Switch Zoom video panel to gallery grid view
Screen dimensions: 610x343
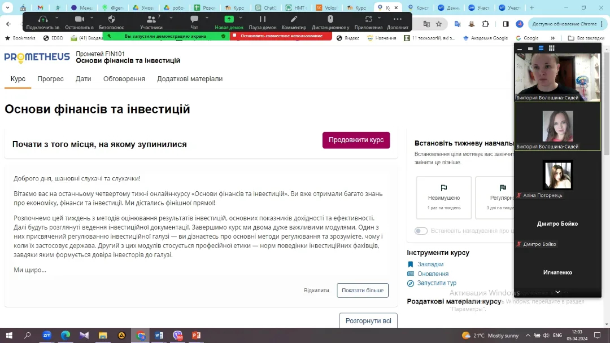pyautogui.click(x=552, y=49)
